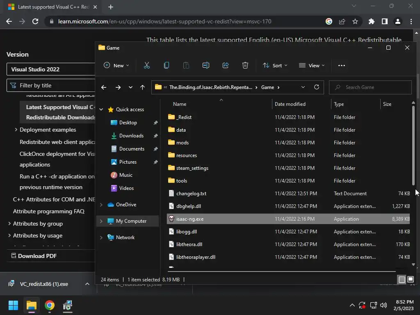Open a new Chrome tab
The image size is (420, 315).
[111, 7]
